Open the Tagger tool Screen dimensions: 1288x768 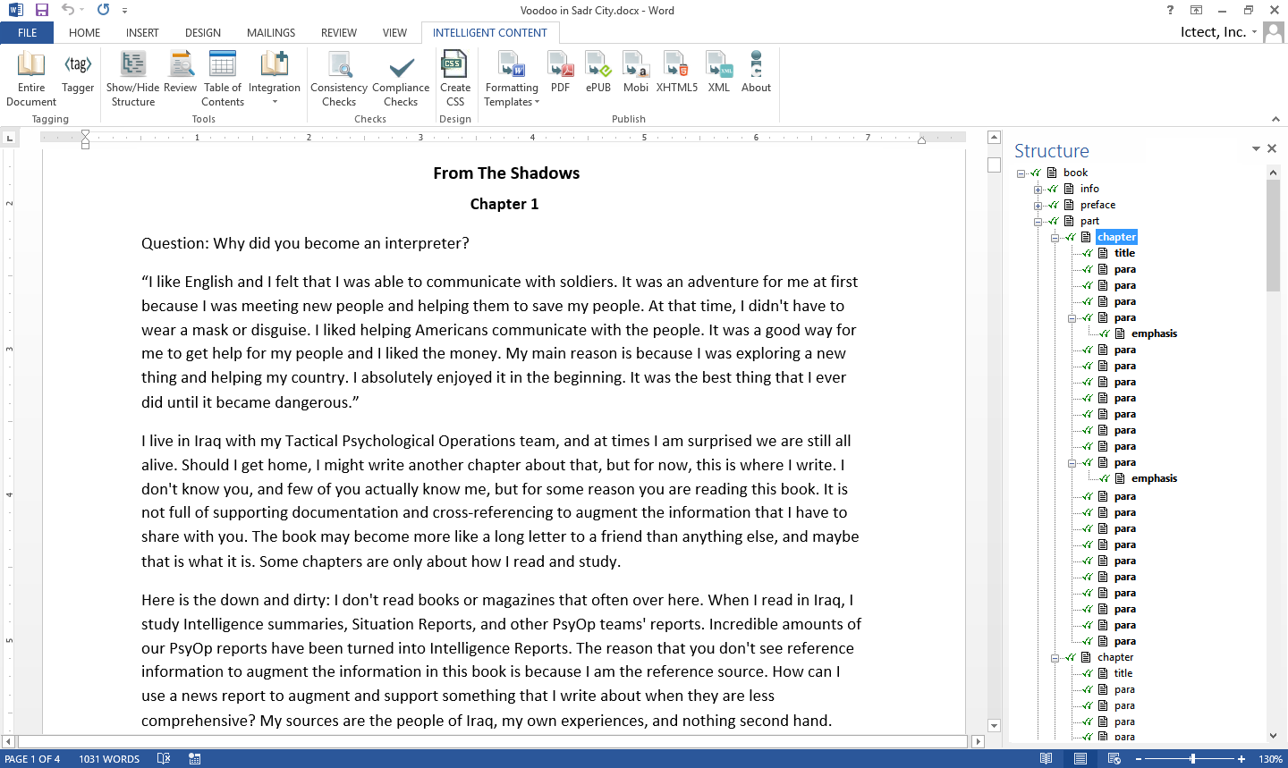tap(78, 73)
